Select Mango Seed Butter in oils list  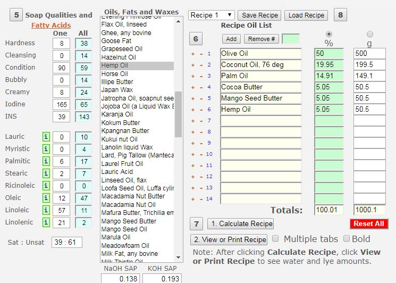(129, 221)
